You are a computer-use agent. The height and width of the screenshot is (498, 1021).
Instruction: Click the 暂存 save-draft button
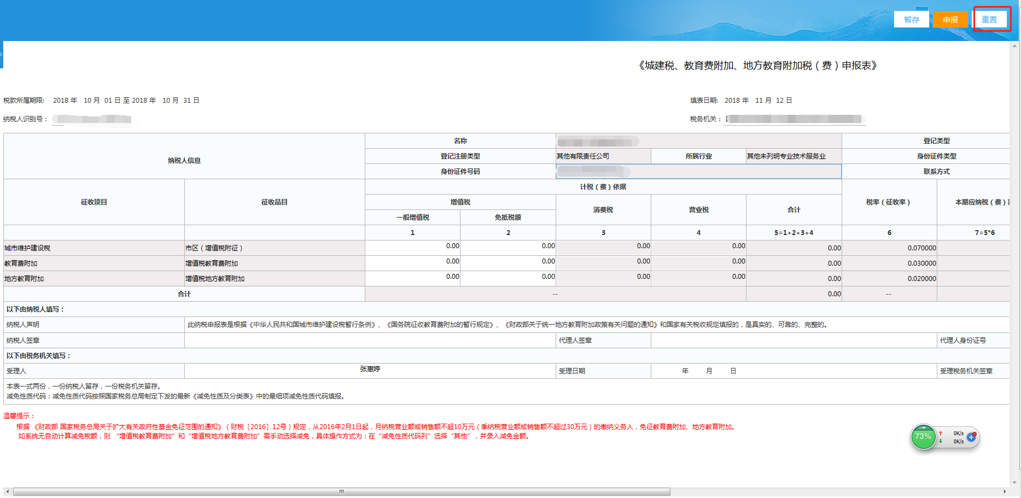pyautogui.click(x=911, y=19)
